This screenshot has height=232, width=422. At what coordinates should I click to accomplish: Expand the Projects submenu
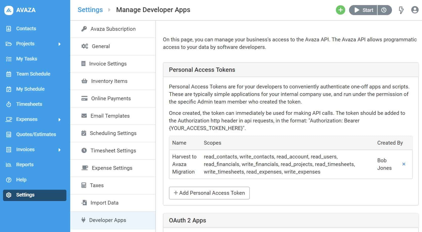pyautogui.click(x=60, y=44)
